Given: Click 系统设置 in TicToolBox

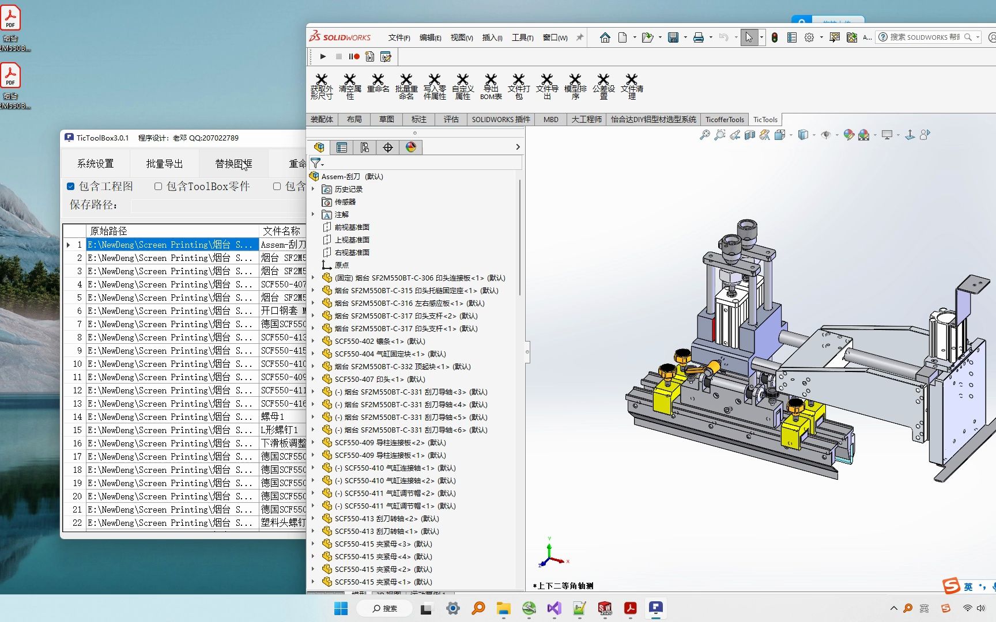Looking at the screenshot, I should pos(96,164).
